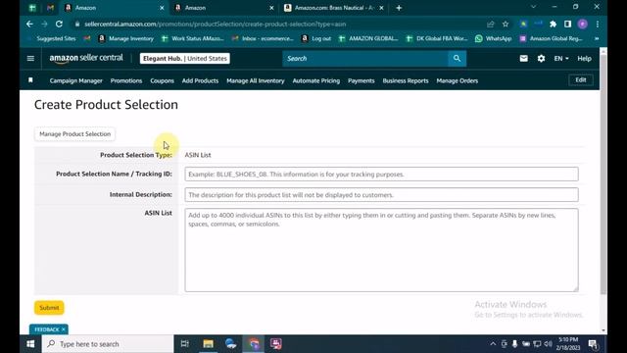Close the FEEDBACK tab
Viewport: 627px width, 353px height.
(63, 329)
